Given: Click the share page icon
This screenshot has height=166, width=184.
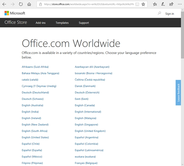Looking at the screenshot, I should 171,4.
